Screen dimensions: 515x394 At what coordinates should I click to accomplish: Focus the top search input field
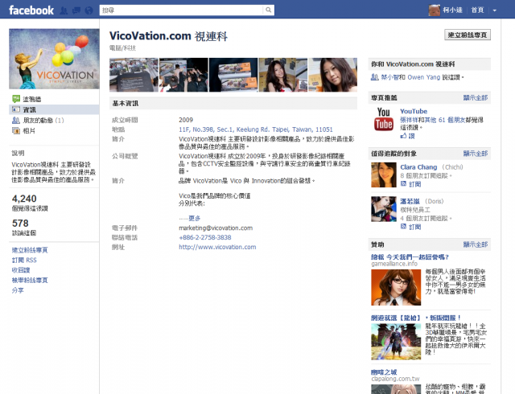point(181,10)
